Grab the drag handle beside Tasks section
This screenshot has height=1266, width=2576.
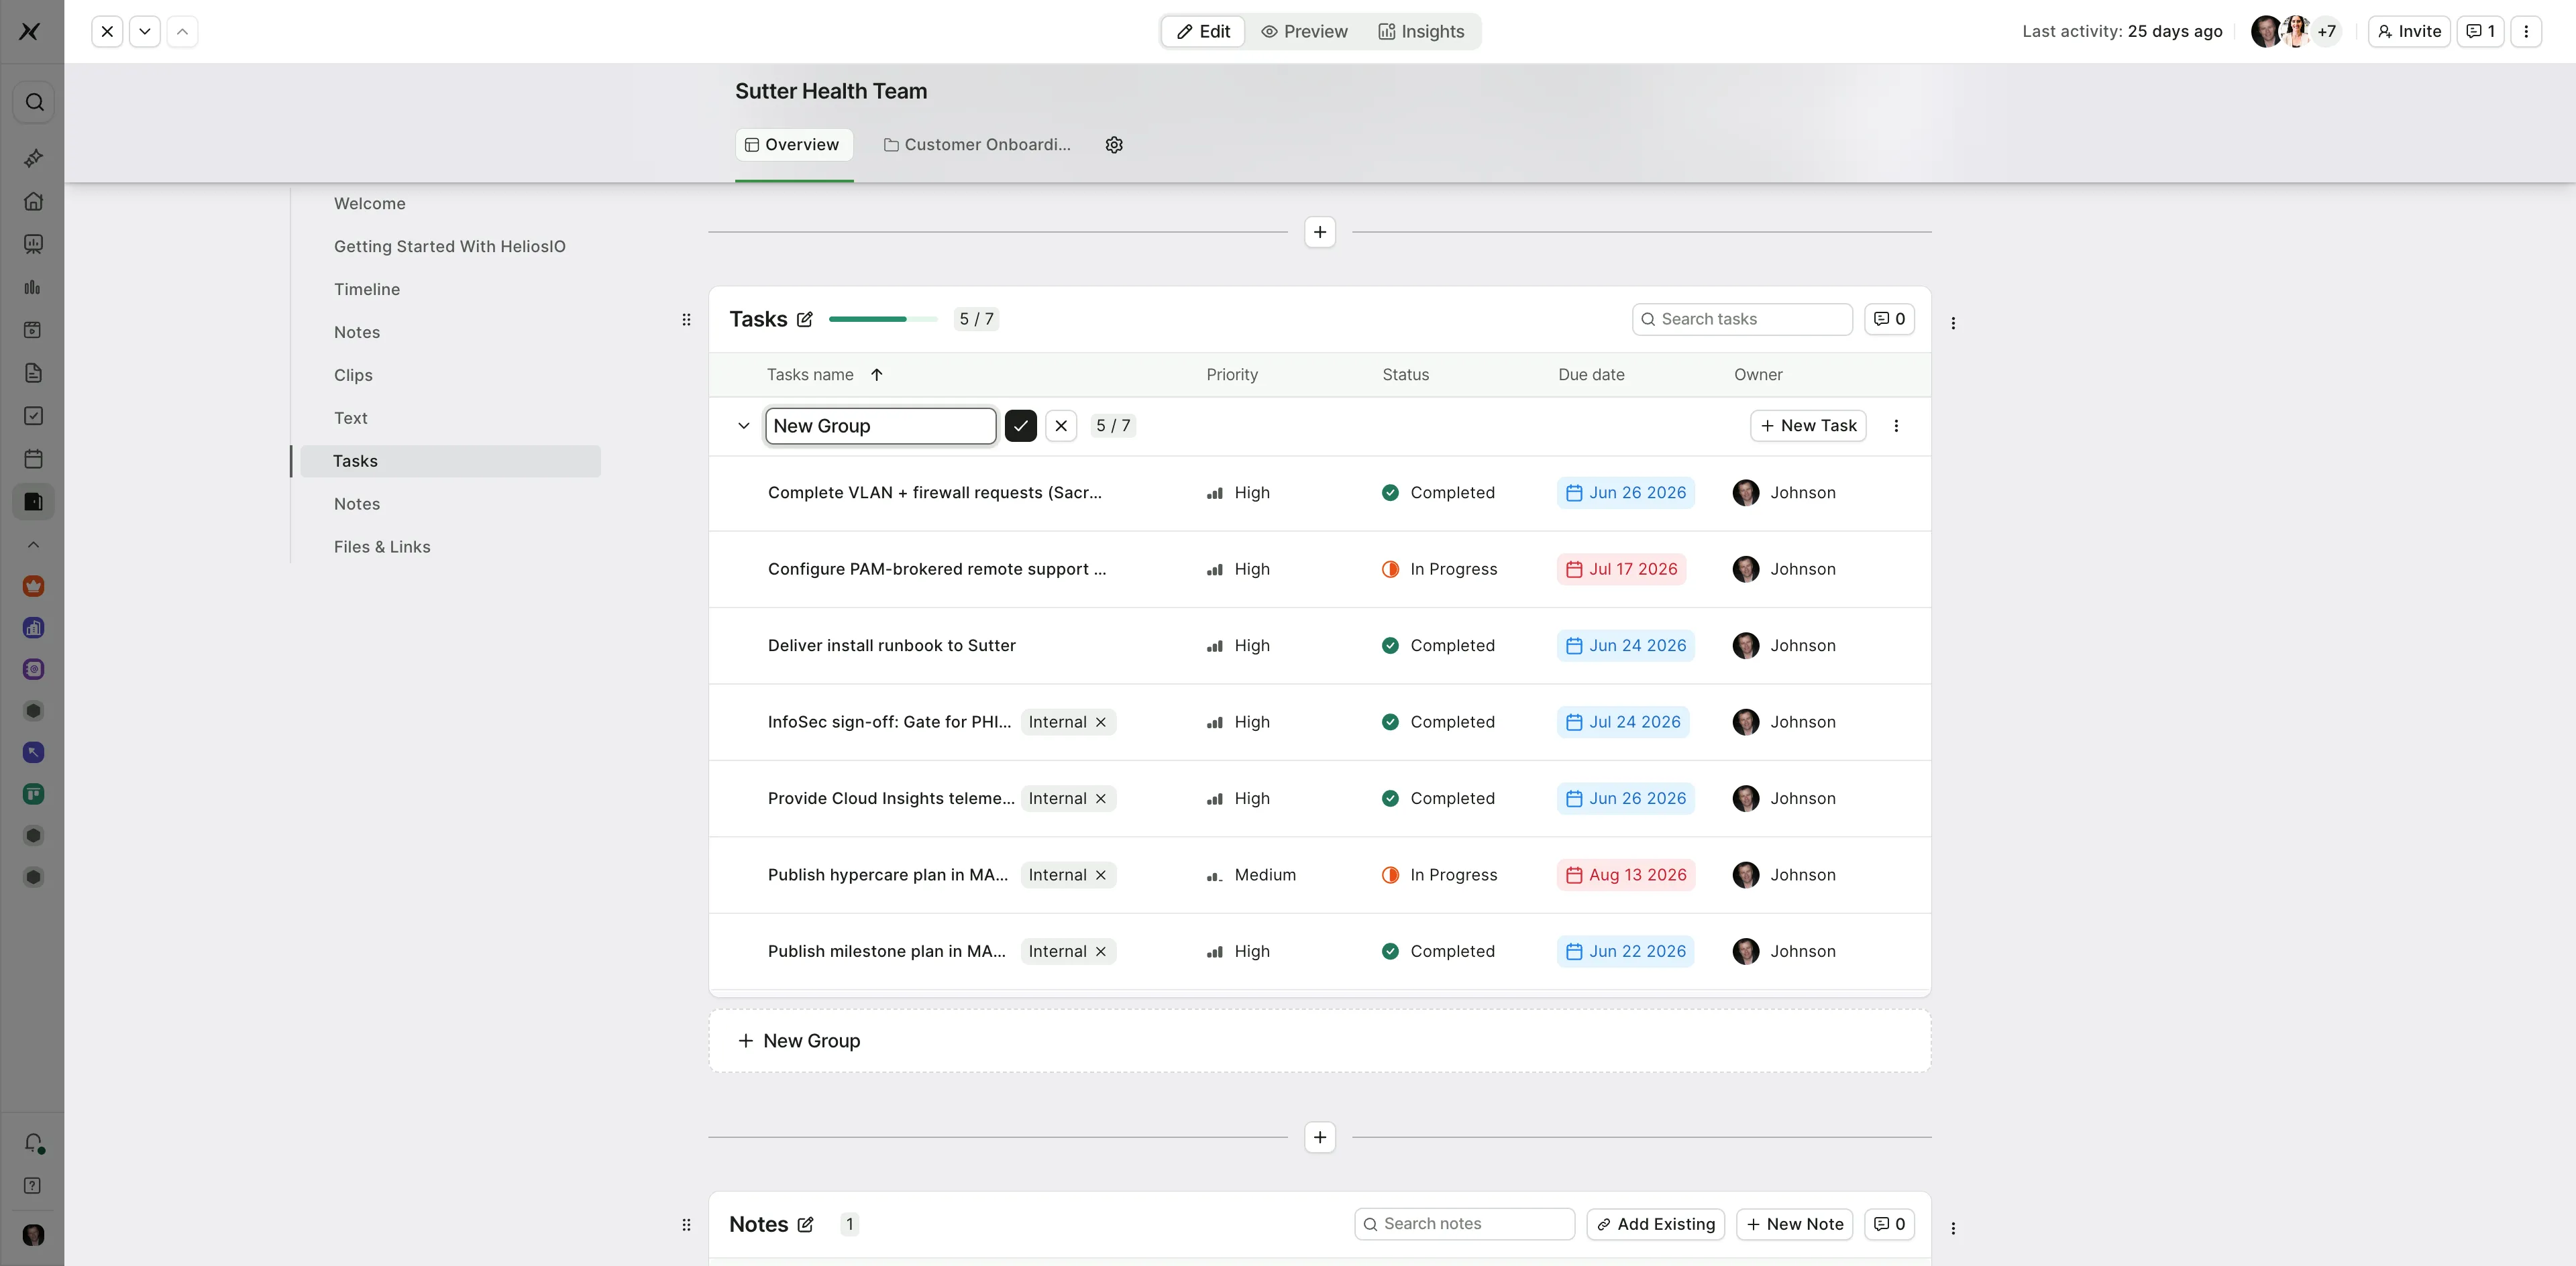click(x=686, y=320)
